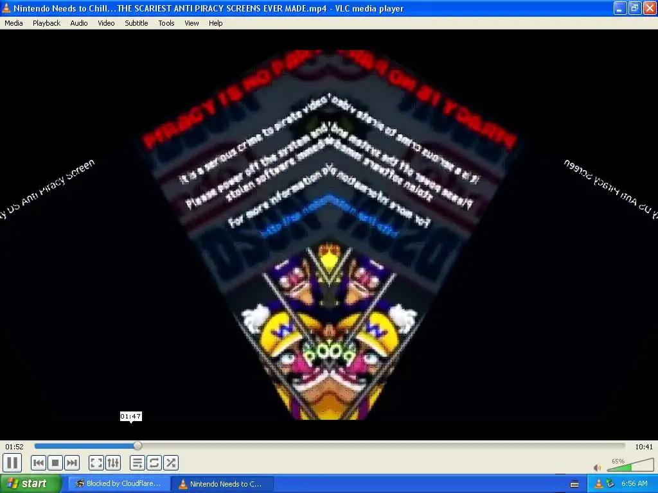The width and height of the screenshot is (658, 493).
Task: Toggle loop repeat mode
Action: point(154,463)
